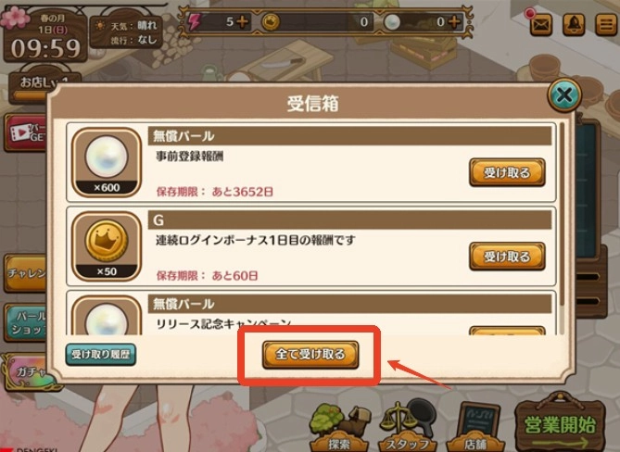Screen dimensions: 620x452
Task: Open the スタッフ staff menu
Action: (407, 428)
